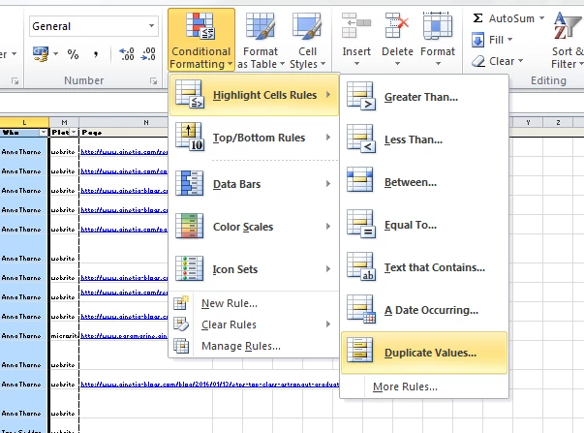This screenshot has width=584, height=433.
Task: Click the Delete cells icon
Action: [397, 26]
